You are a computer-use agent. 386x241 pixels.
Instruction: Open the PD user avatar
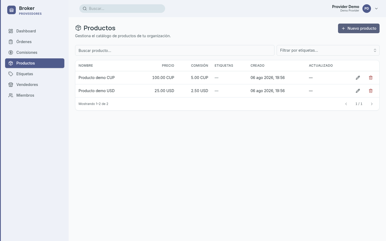(367, 9)
